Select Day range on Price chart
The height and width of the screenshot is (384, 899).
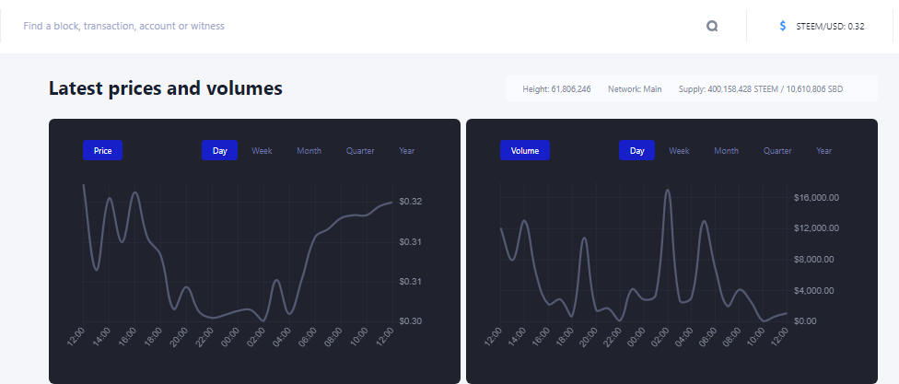pyautogui.click(x=219, y=151)
